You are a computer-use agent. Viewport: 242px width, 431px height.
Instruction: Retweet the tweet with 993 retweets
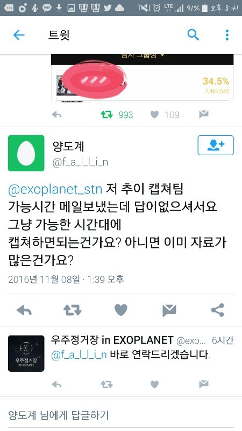click(x=106, y=115)
